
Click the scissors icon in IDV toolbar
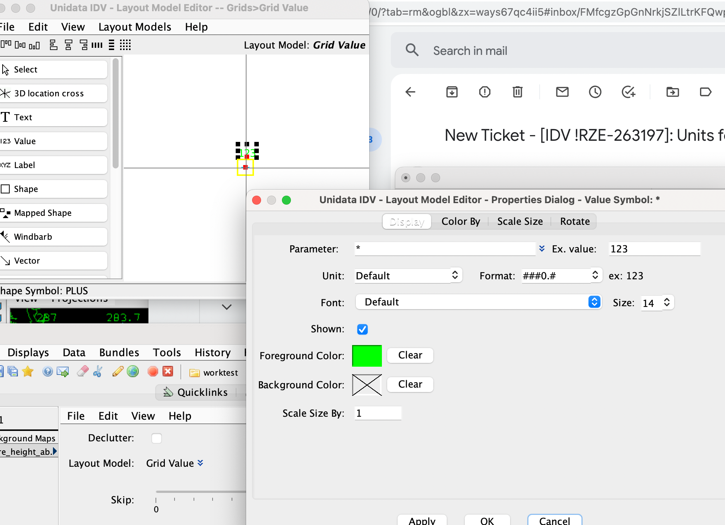coord(98,372)
